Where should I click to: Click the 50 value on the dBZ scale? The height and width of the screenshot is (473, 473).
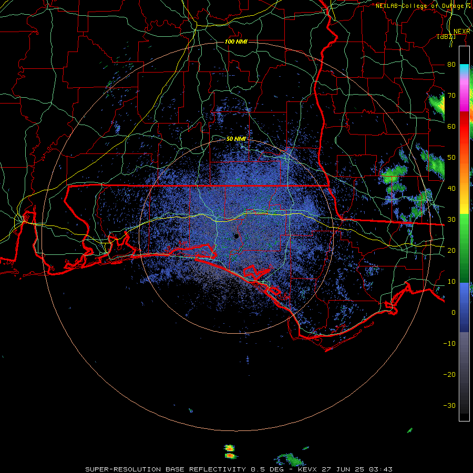point(451,158)
